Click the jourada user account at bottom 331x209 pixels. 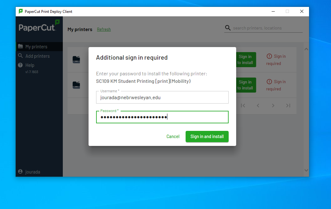click(29, 172)
